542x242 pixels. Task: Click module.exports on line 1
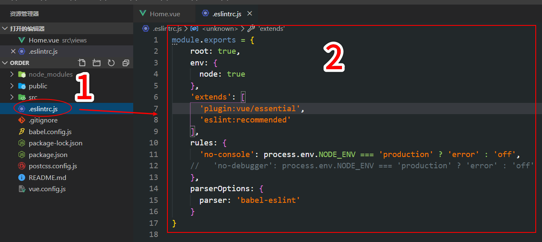coord(204,40)
